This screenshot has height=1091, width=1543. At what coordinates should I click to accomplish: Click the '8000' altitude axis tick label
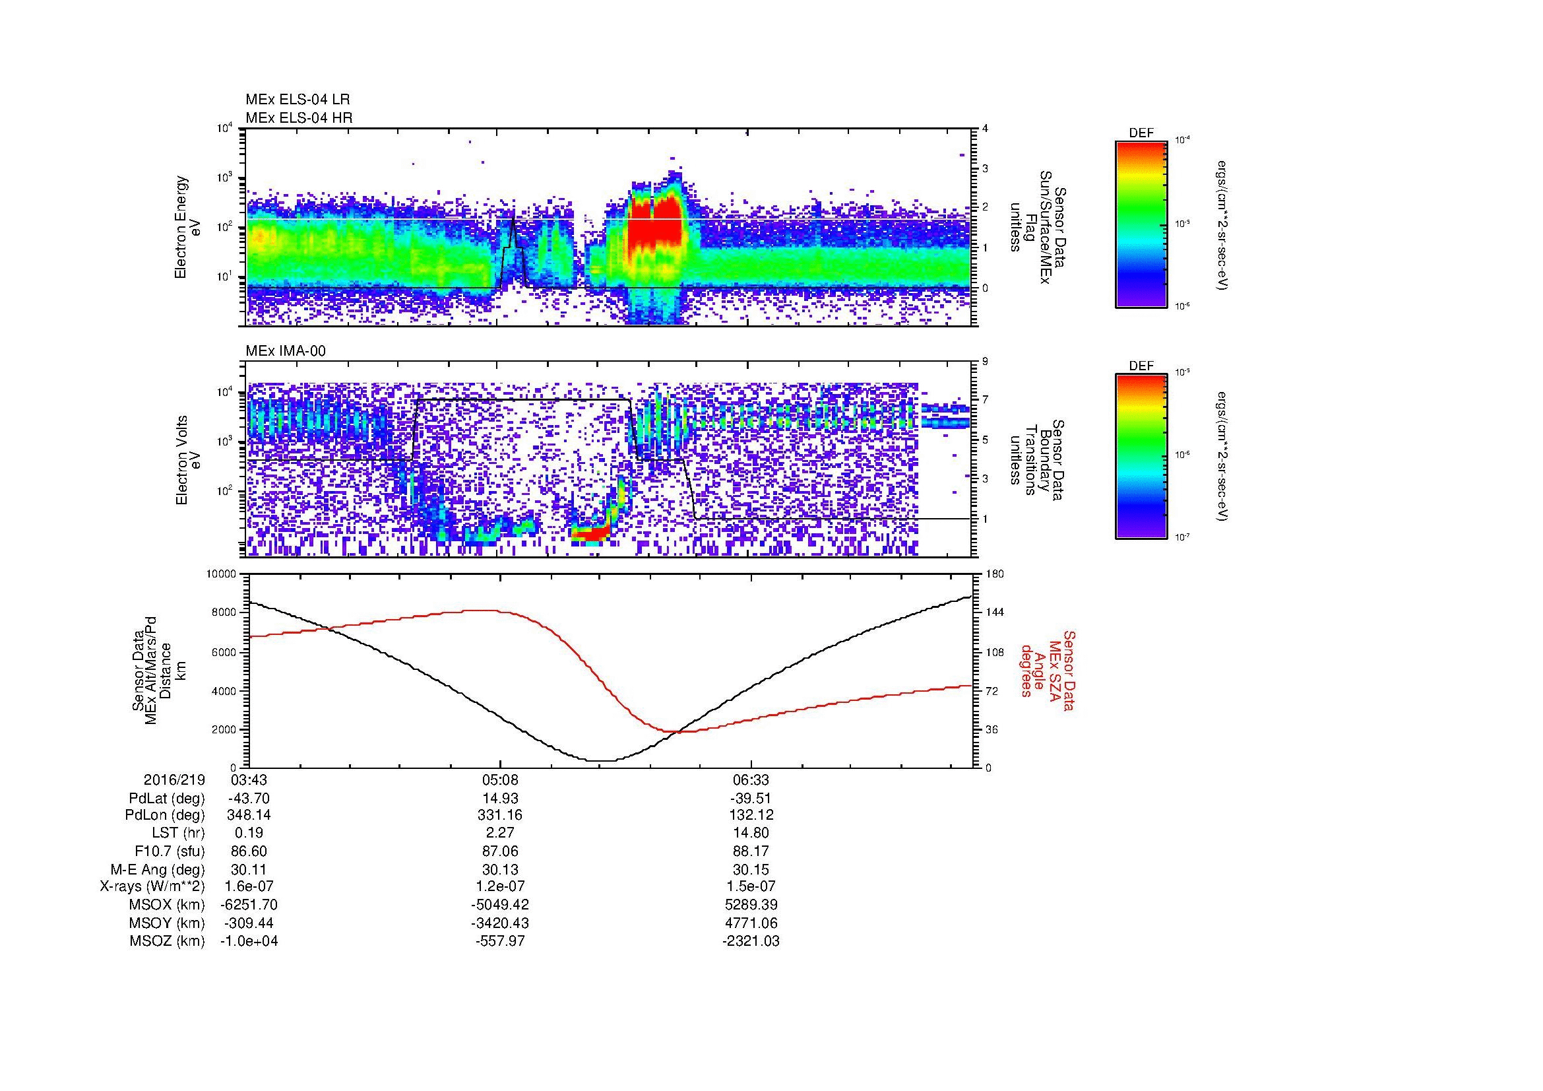225,612
